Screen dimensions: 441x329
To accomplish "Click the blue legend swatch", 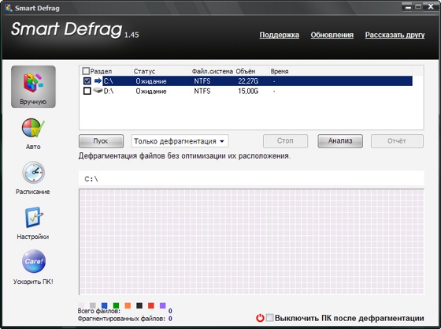I will pos(104,305).
